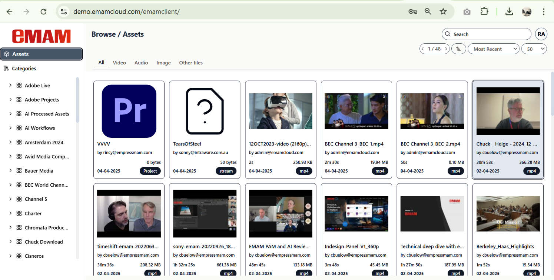
Task: Click the Search input field
Action: click(487, 34)
